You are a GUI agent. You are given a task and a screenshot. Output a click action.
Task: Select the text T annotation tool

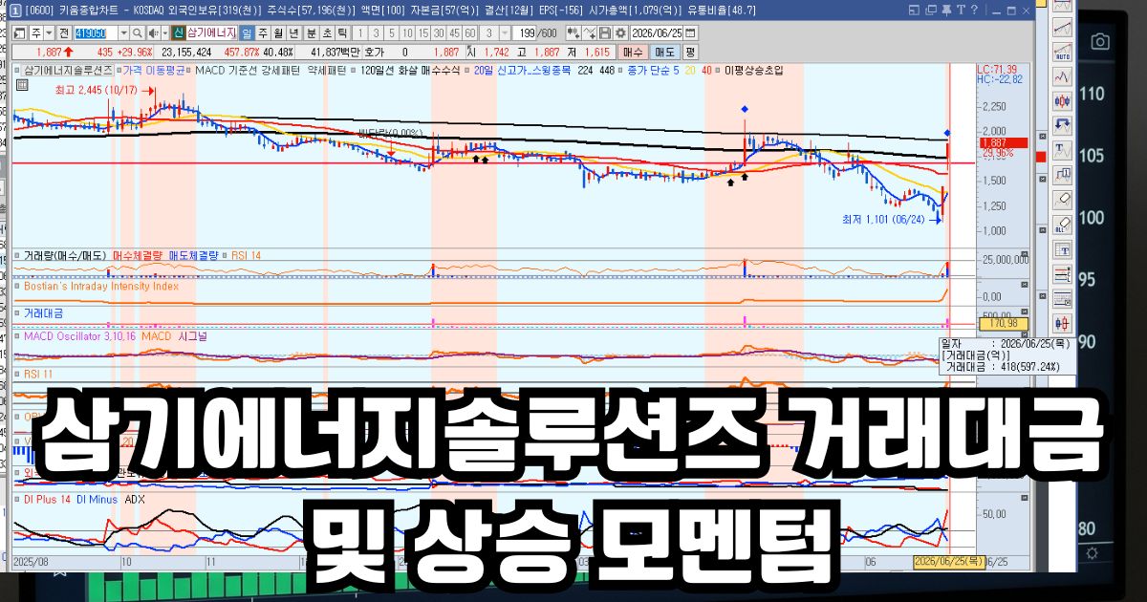tap(1063, 150)
